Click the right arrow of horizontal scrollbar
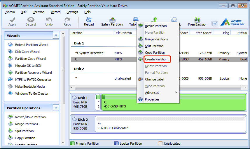Image resolution: width=250 pixels, height=149 pixels. [245, 87]
